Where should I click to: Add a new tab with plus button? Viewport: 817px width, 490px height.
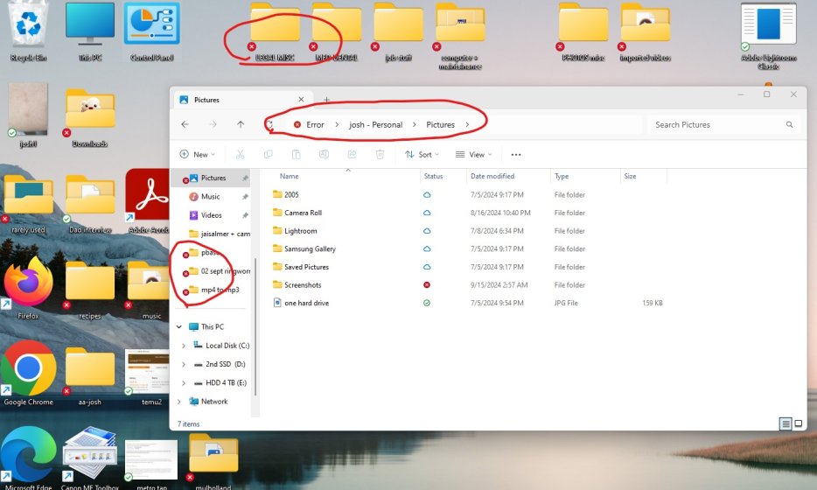pyautogui.click(x=326, y=100)
